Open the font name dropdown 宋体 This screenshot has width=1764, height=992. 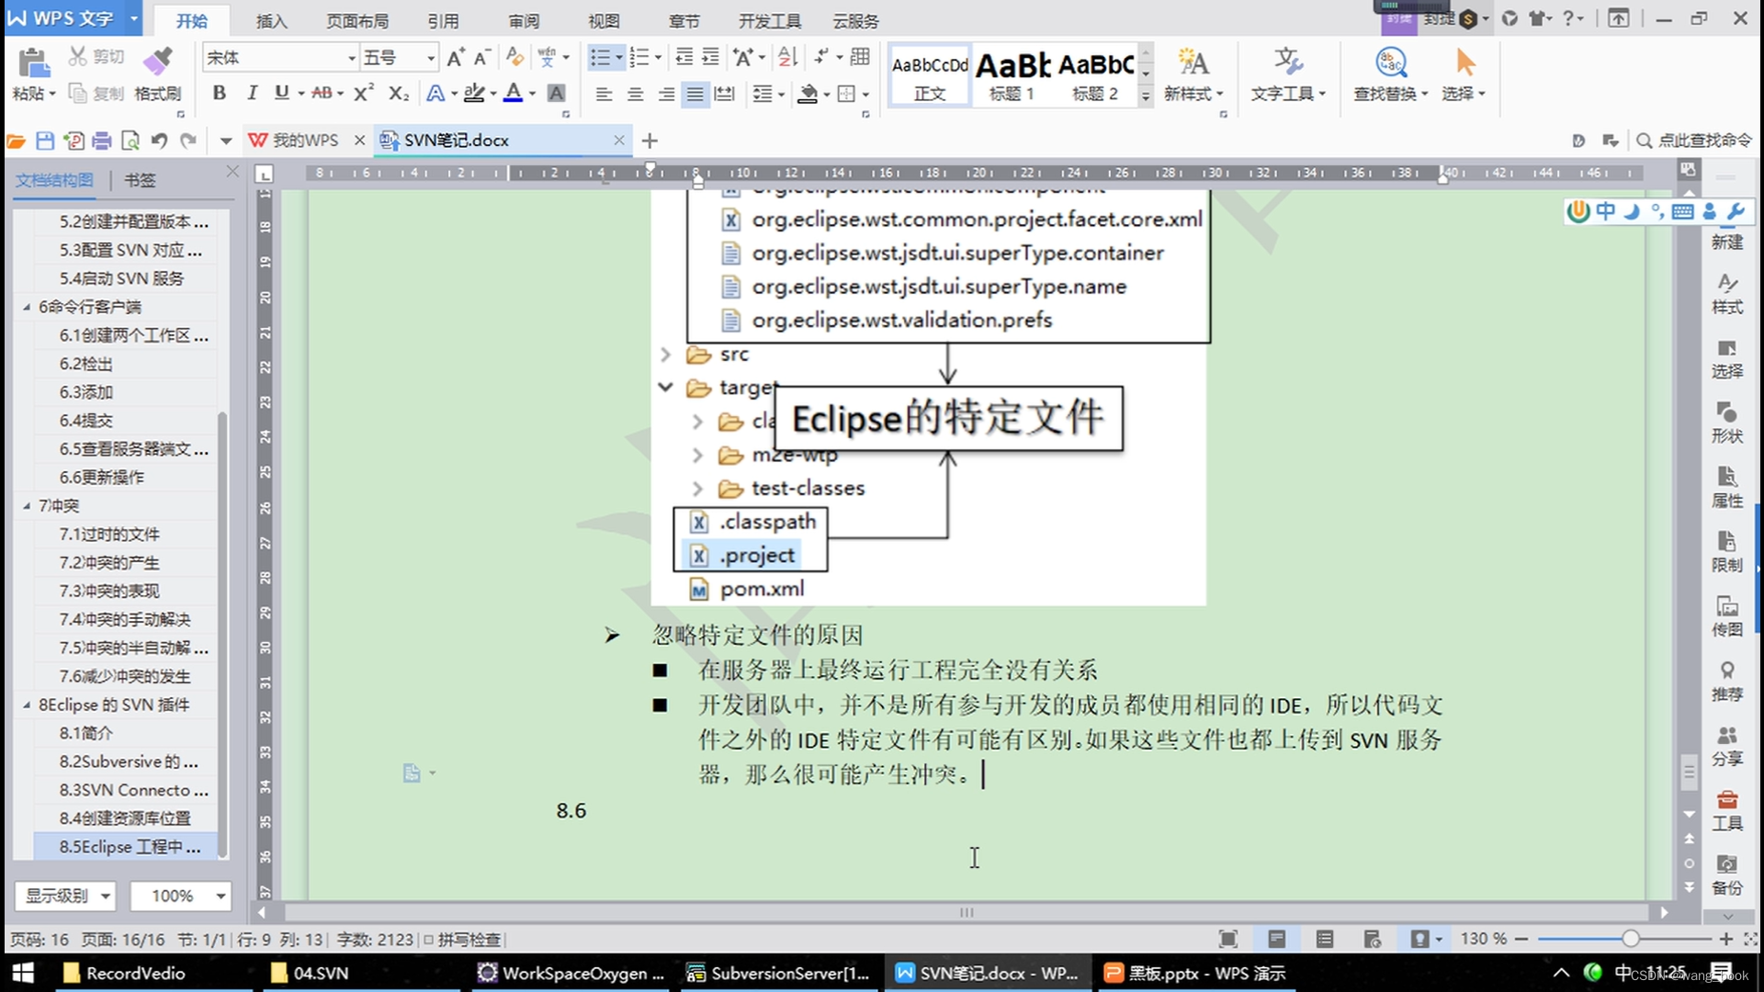coord(350,58)
